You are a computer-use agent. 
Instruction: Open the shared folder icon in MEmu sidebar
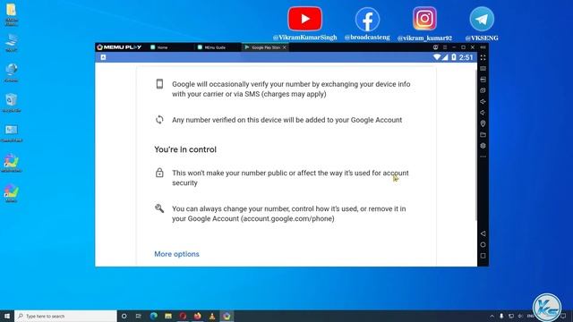click(x=483, y=135)
